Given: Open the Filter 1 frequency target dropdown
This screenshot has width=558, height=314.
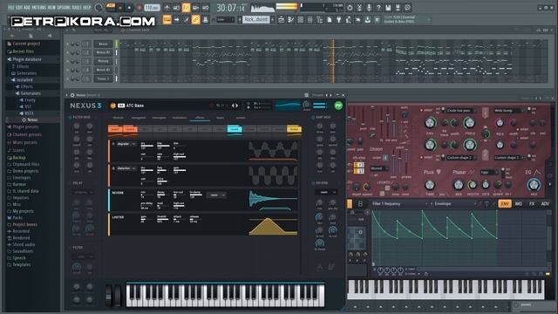Looking at the screenshot, I should 399,203.
